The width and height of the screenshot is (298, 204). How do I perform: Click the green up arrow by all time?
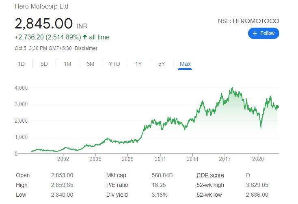[84, 37]
